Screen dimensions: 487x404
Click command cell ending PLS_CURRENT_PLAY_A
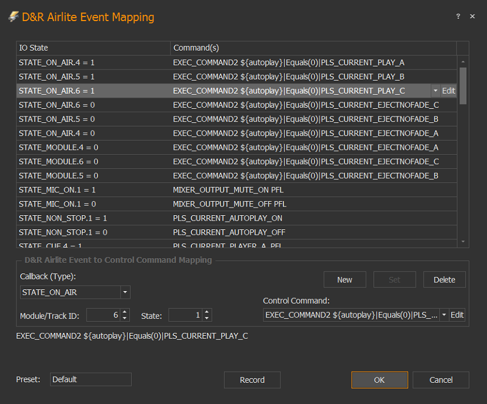point(313,62)
